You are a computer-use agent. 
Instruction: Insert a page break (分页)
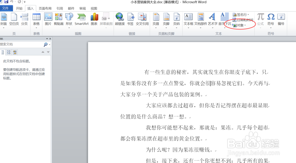click(x=24, y=19)
